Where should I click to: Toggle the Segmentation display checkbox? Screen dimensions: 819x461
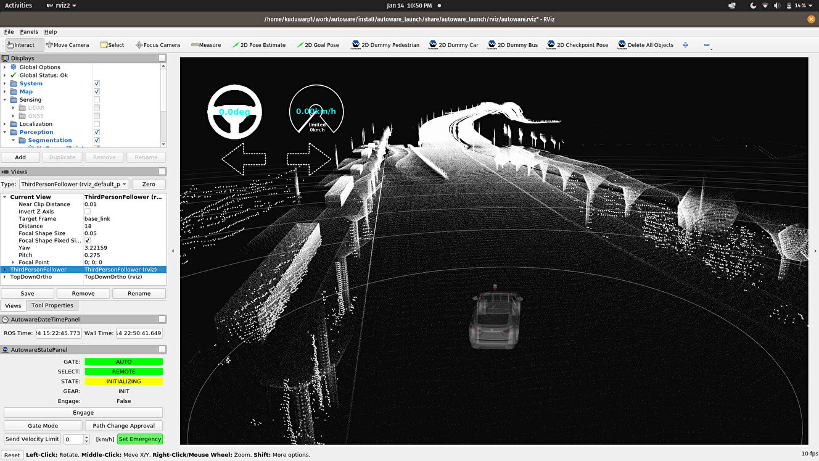[x=96, y=140]
